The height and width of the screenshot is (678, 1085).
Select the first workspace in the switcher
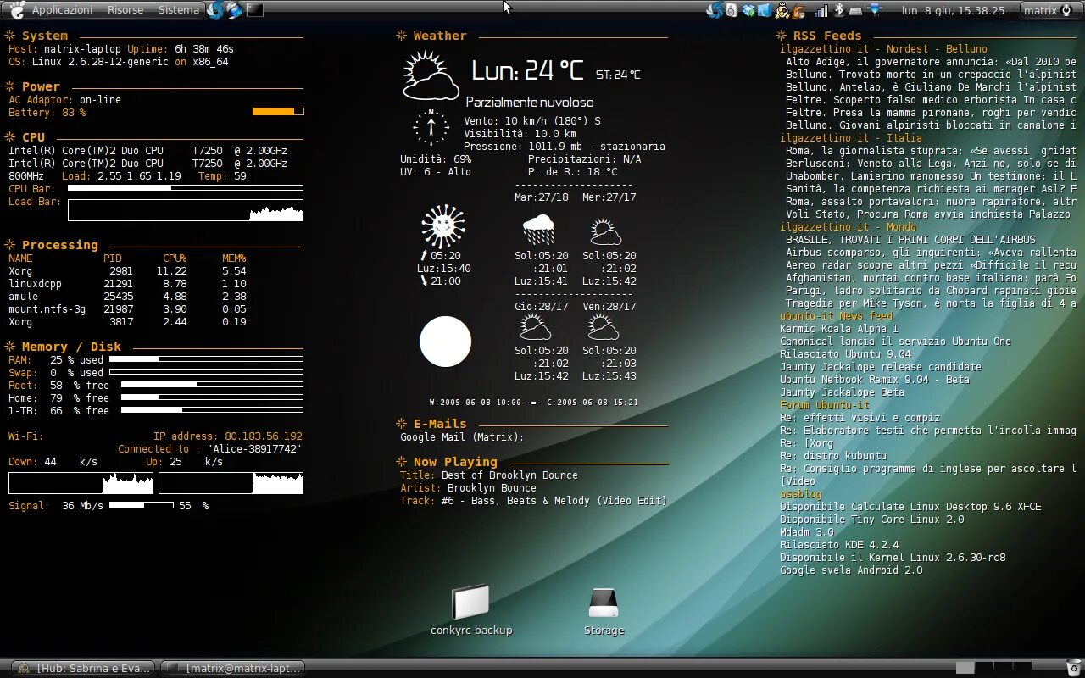pos(965,668)
